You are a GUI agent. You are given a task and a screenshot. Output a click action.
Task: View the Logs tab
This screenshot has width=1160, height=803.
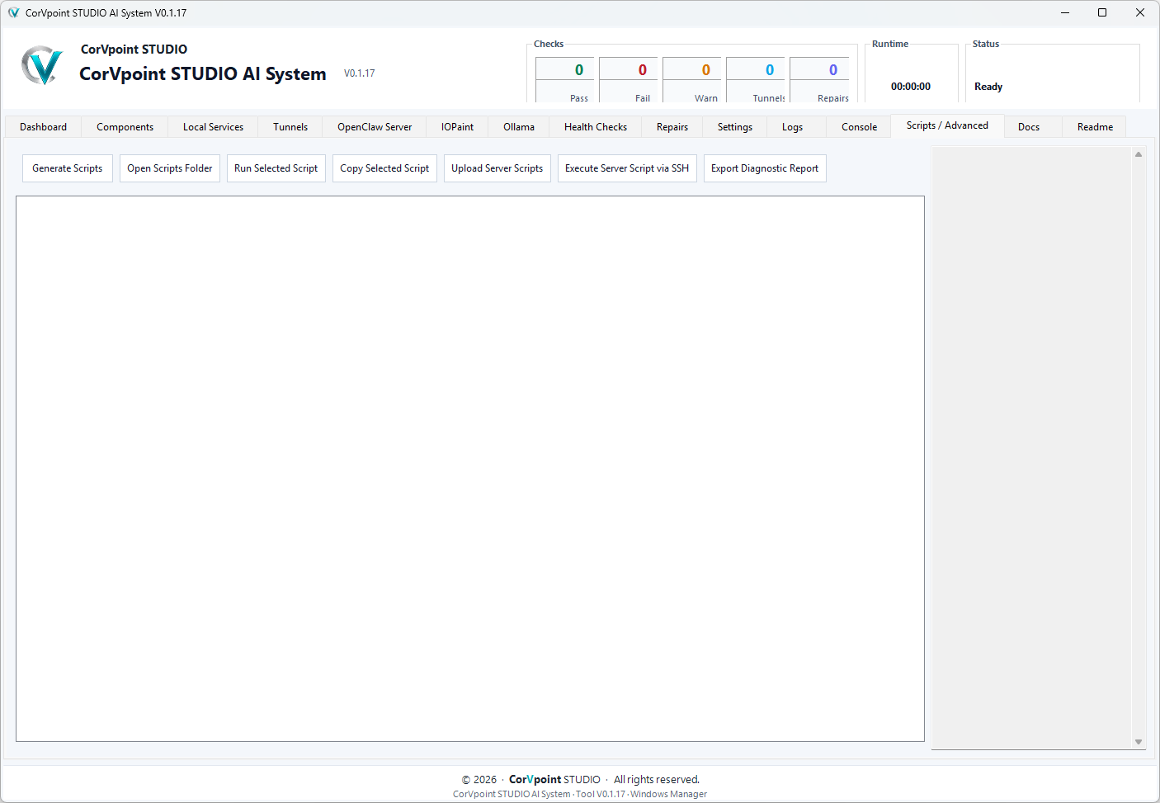point(792,127)
